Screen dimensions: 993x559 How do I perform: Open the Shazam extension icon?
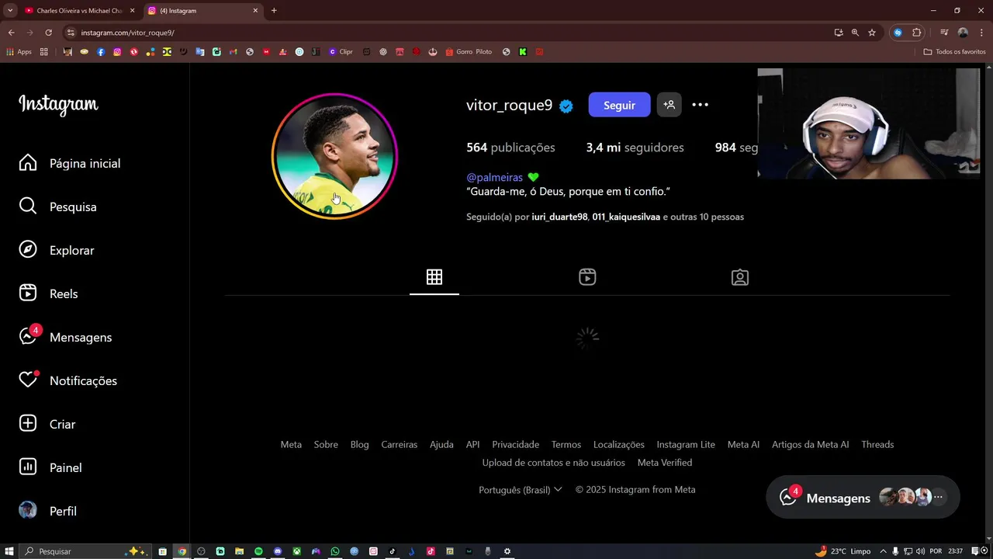click(x=898, y=33)
